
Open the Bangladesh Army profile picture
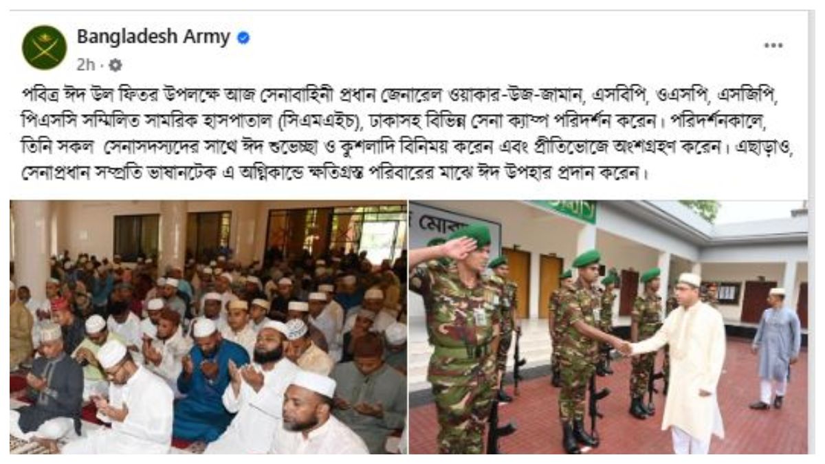44,47
